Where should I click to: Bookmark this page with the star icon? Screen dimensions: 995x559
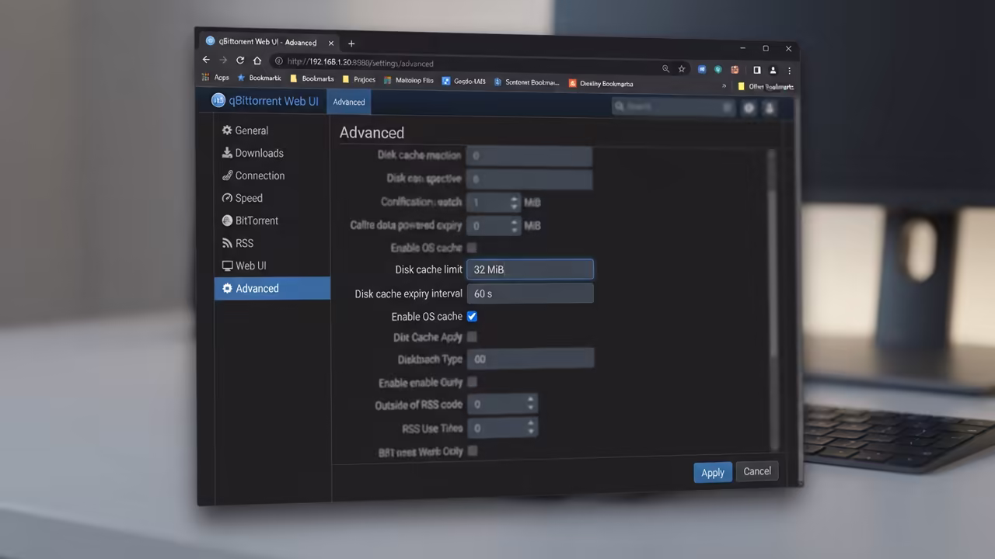click(682, 68)
